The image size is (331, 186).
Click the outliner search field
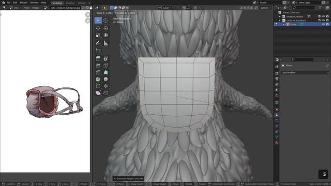click(303, 8)
